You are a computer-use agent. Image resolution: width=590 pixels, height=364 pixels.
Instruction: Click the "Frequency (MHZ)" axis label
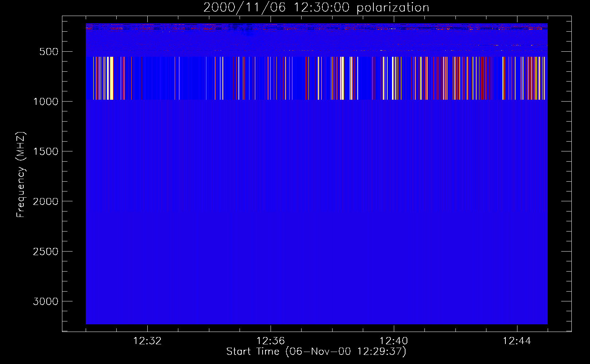21,175
